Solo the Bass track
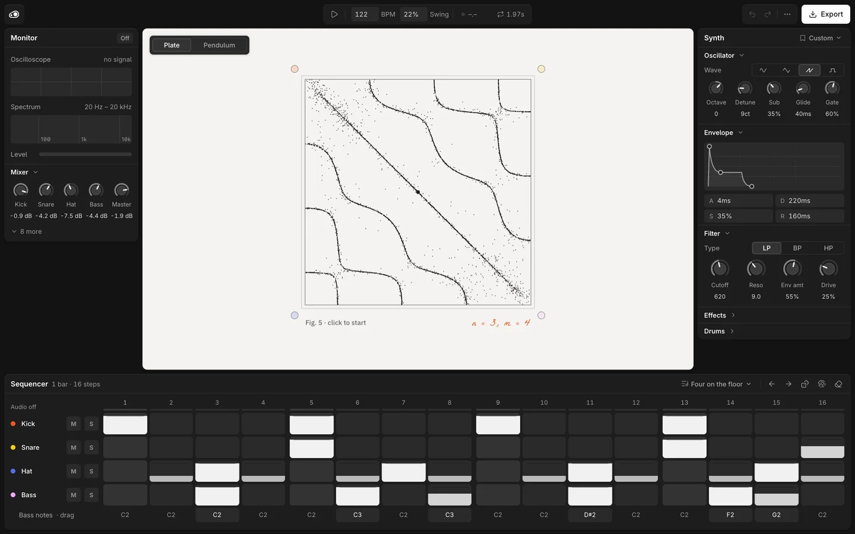The height and width of the screenshot is (534, 855). (x=91, y=495)
